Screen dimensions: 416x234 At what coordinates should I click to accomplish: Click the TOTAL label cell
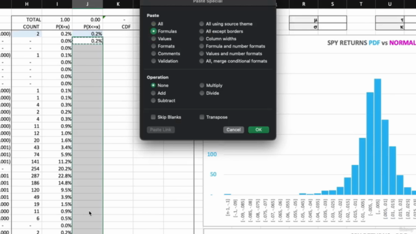click(x=27, y=19)
